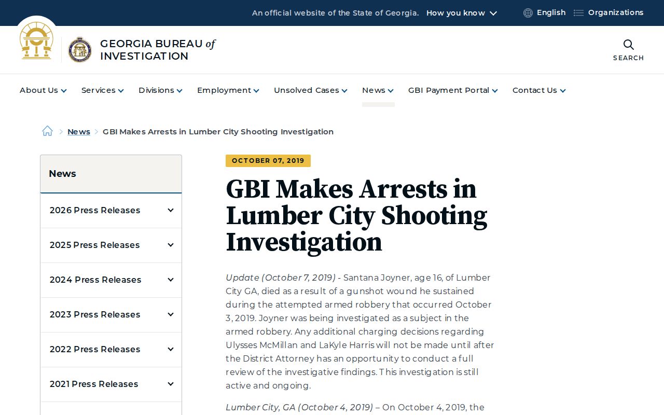This screenshot has height=415, width=664.
Task: Open 2025 Press Releases link
Action: tap(95, 245)
